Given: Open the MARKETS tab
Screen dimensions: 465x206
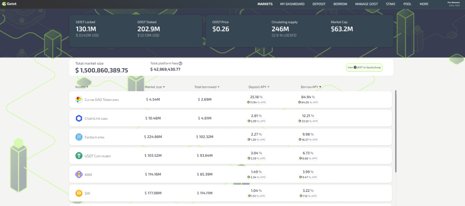Looking at the screenshot, I should tap(265, 4).
